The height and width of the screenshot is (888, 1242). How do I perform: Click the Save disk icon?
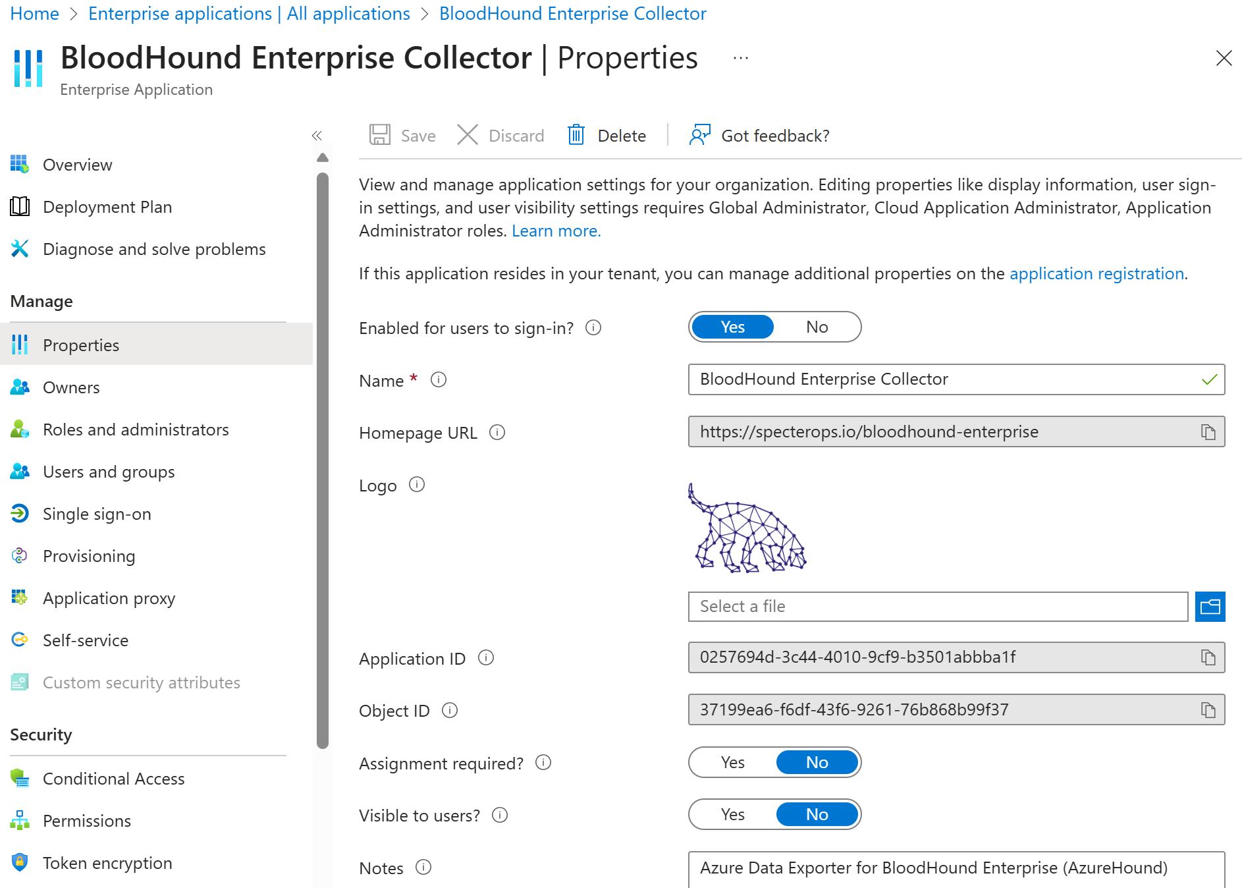(380, 135)
